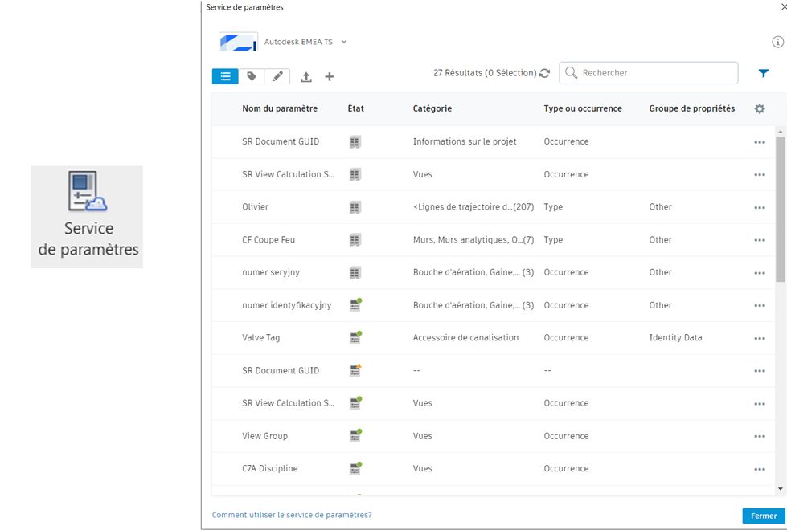Sort by Nom du paramètre column
This screenshot has height=530, width=787.
(x=280, y=108)
